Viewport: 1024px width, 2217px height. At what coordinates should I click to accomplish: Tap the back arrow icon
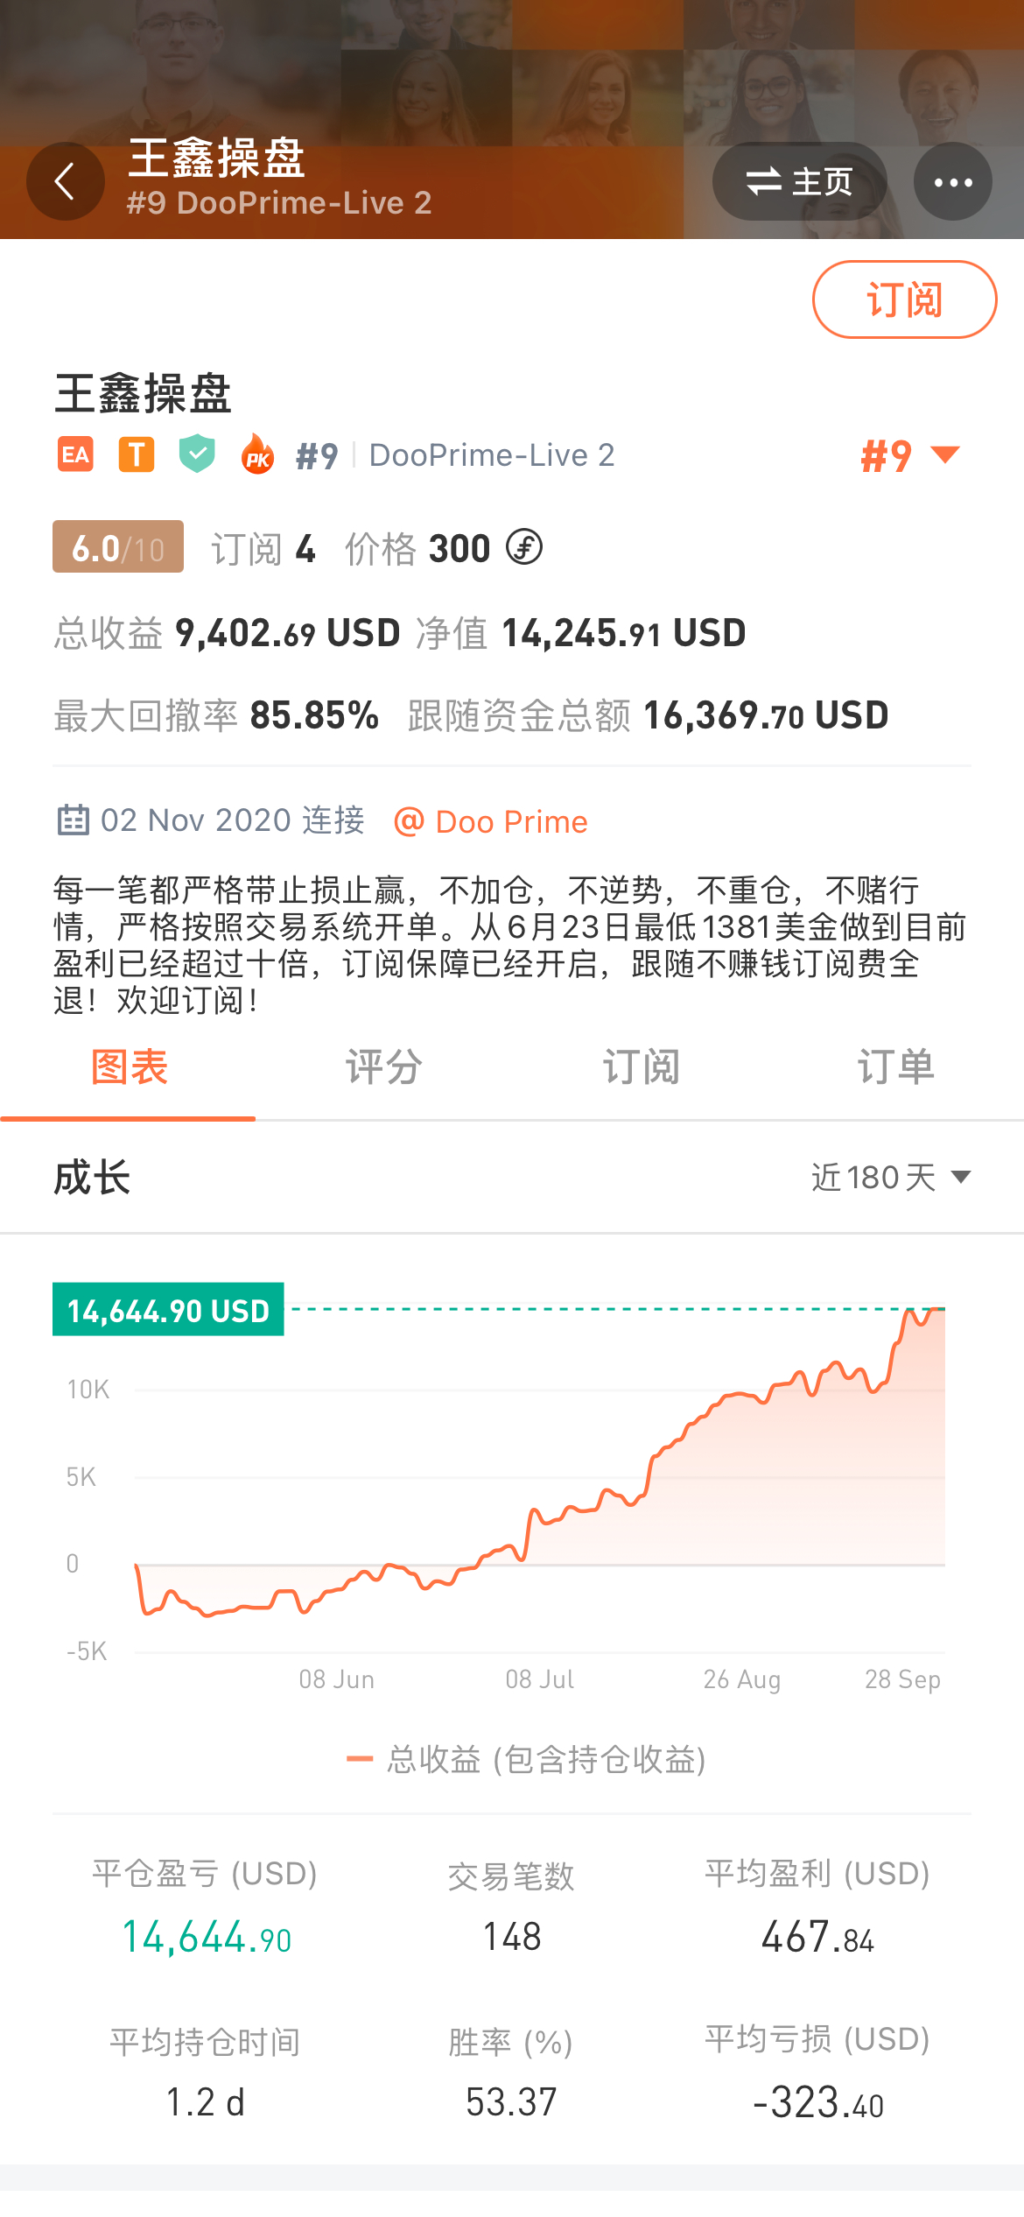(65, 181)
